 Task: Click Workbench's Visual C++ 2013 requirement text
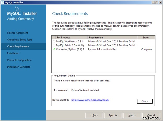coord(113,41)
